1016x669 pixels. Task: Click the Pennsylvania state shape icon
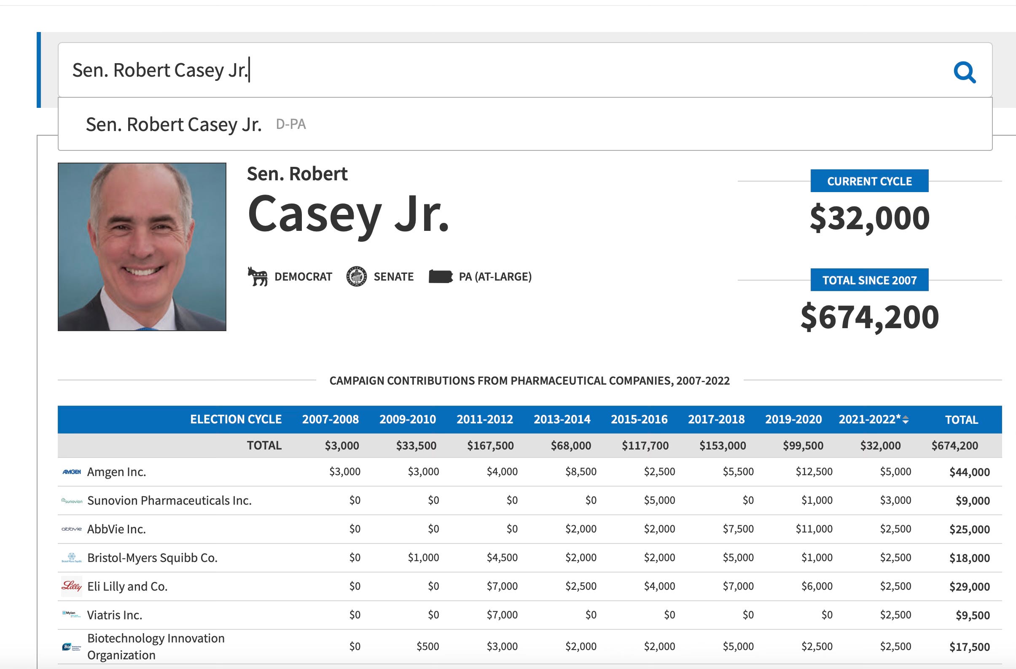(x=440, y=276)
